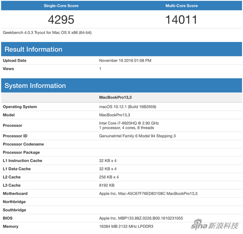Select the multi-core score value 14011
The width and height of the screenshot is (243, 234).
(x=181, y=20)
